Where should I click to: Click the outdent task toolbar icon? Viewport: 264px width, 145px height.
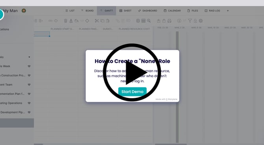pos(36,21)
